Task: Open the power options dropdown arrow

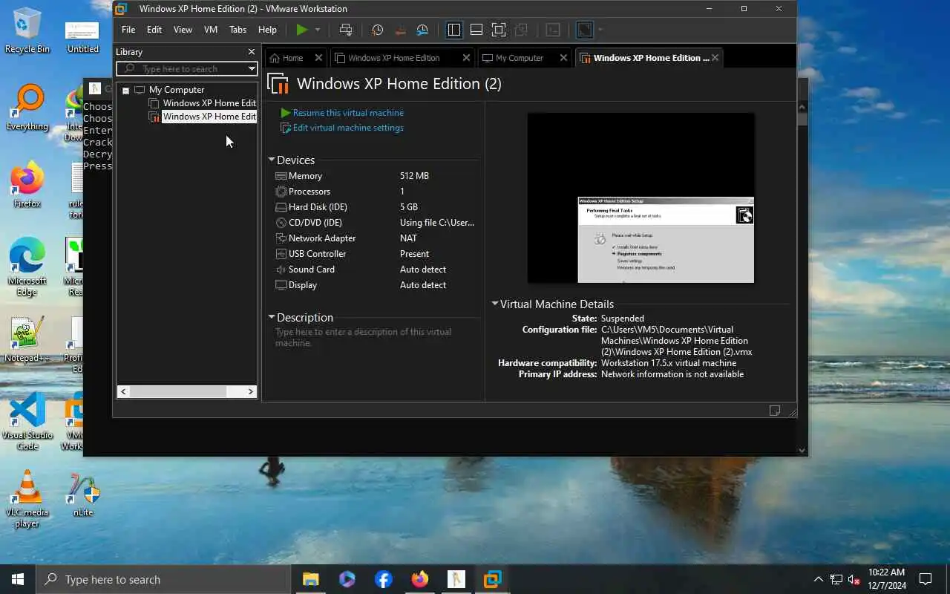Action: [x=318, y=30]
